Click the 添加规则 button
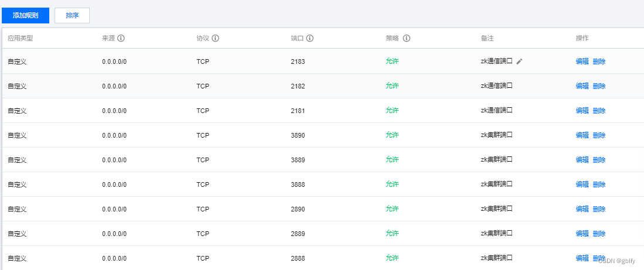Viewport: 644px width, 270px height. click(25, 15)
